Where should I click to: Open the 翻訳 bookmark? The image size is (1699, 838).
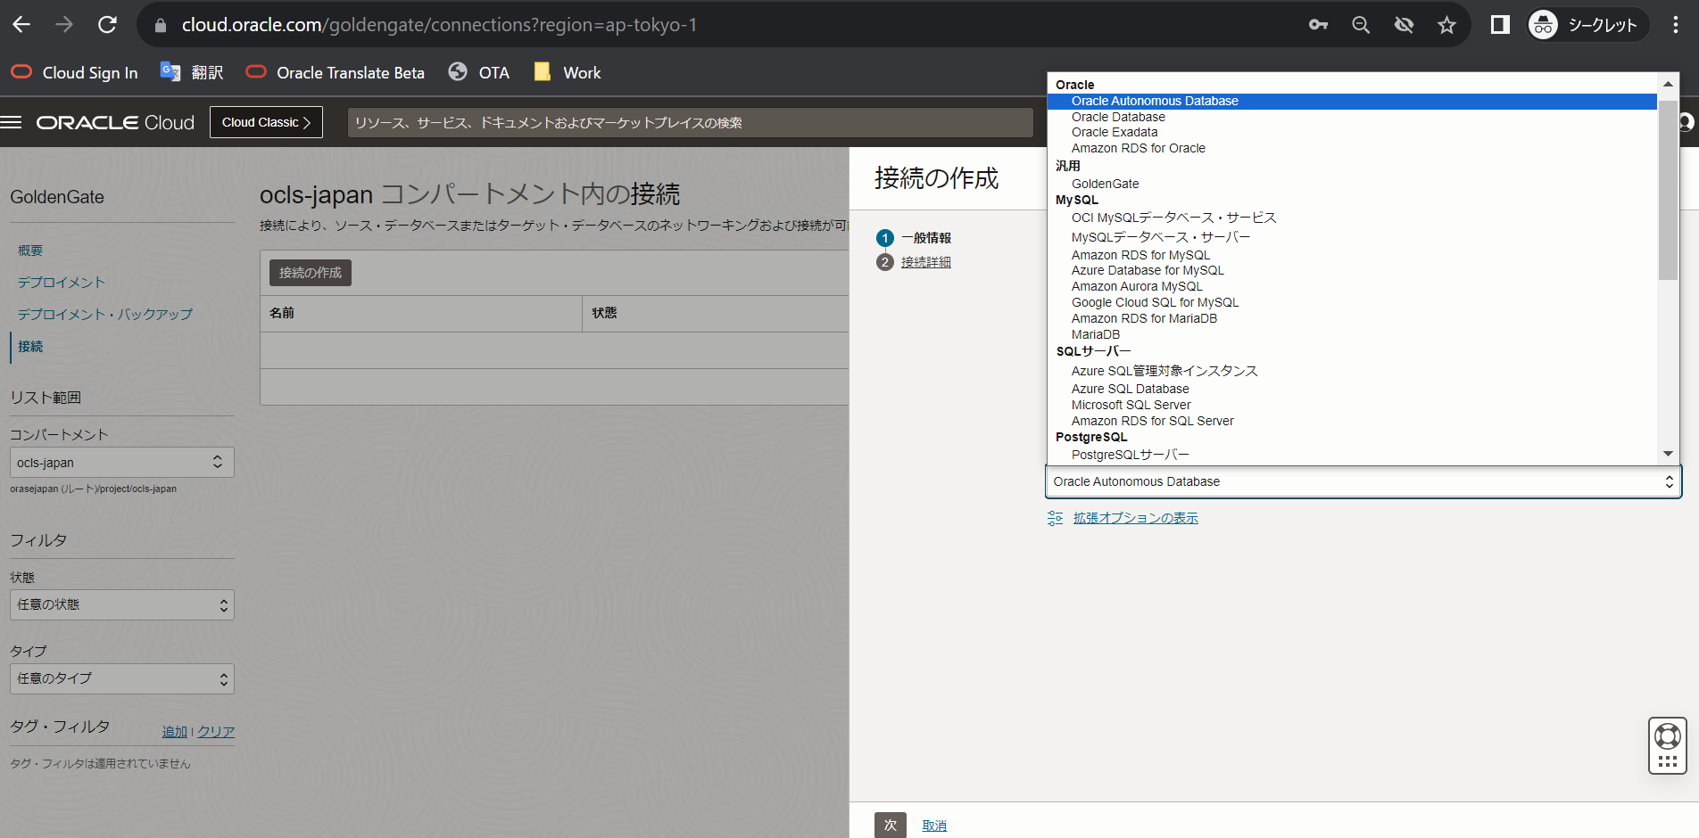pyautogui.click(x=192, y=73)
